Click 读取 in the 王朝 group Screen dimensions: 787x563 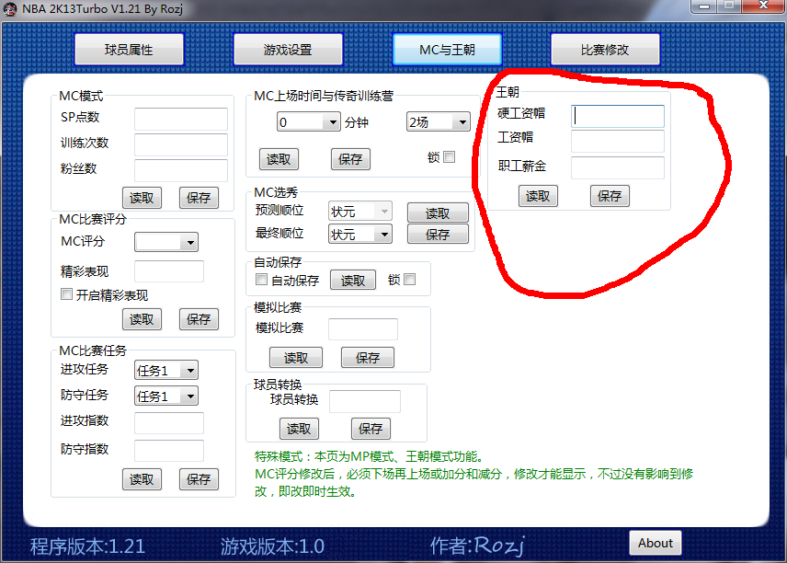pos(538,196)
